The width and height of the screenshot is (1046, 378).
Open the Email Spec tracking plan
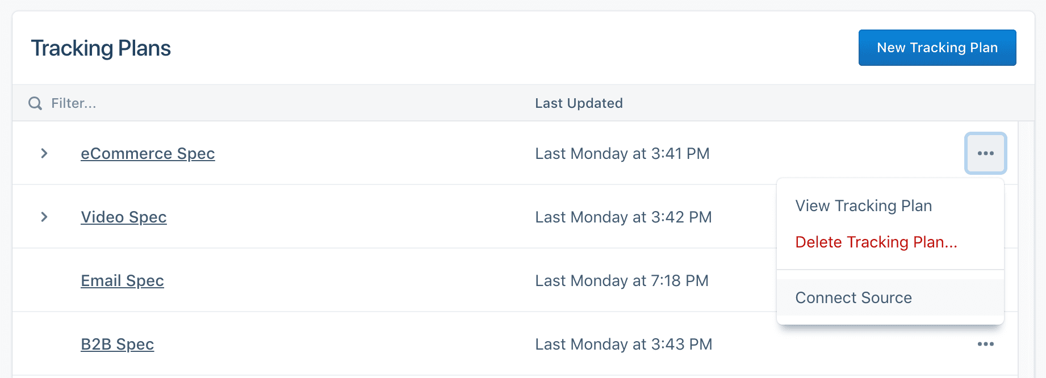click(x=122, y=280)
